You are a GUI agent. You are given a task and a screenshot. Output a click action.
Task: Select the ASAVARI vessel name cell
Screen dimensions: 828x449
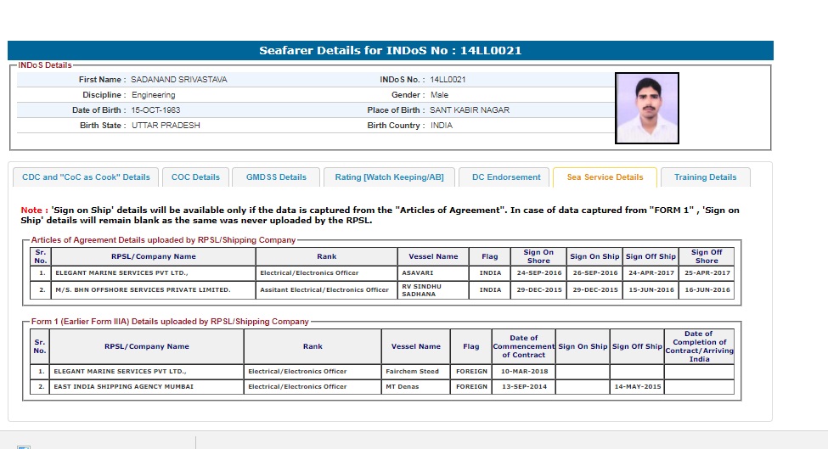[417, 273]
